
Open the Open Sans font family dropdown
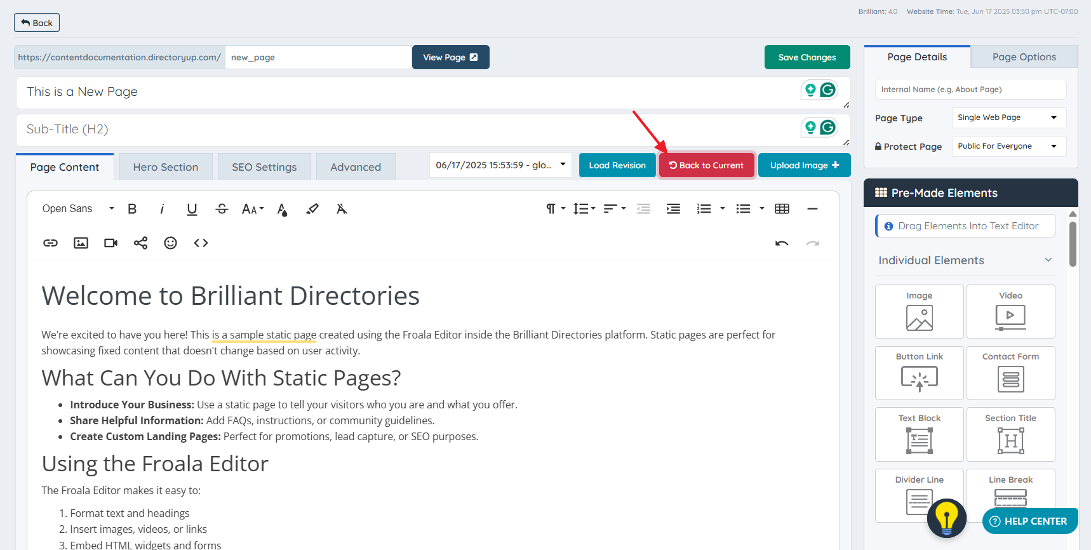point(78,209)
